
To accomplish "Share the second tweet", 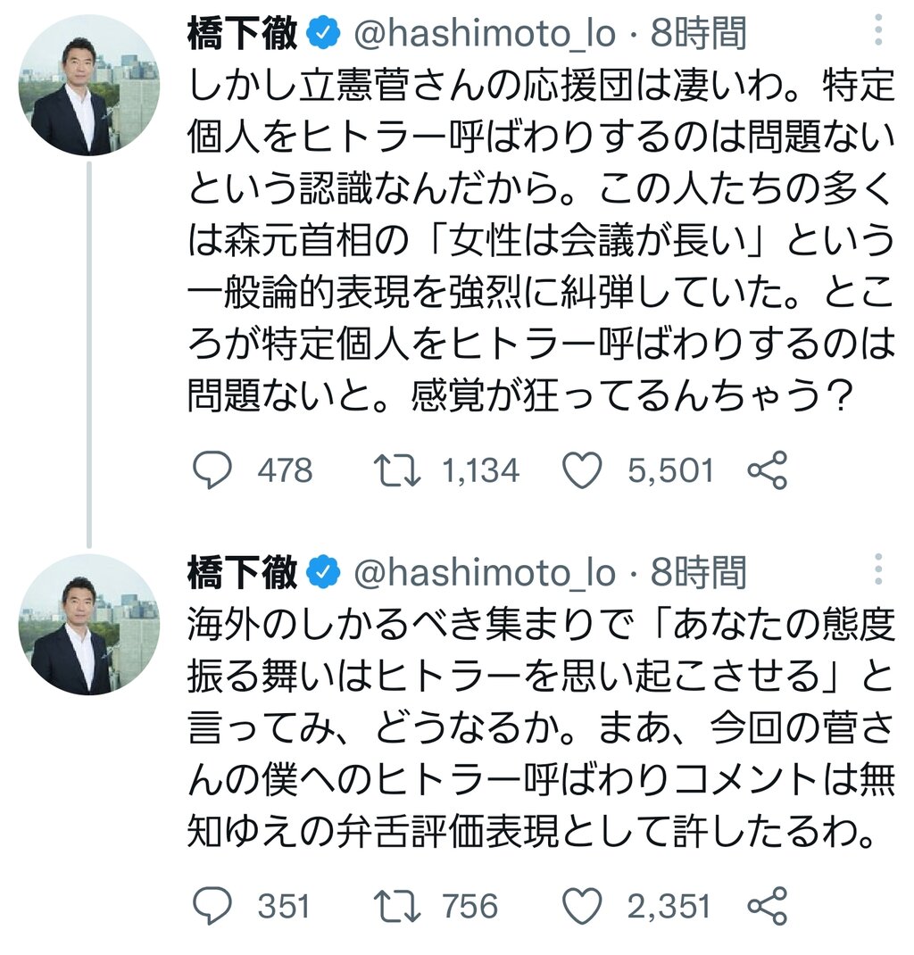I will pos(768,906).
